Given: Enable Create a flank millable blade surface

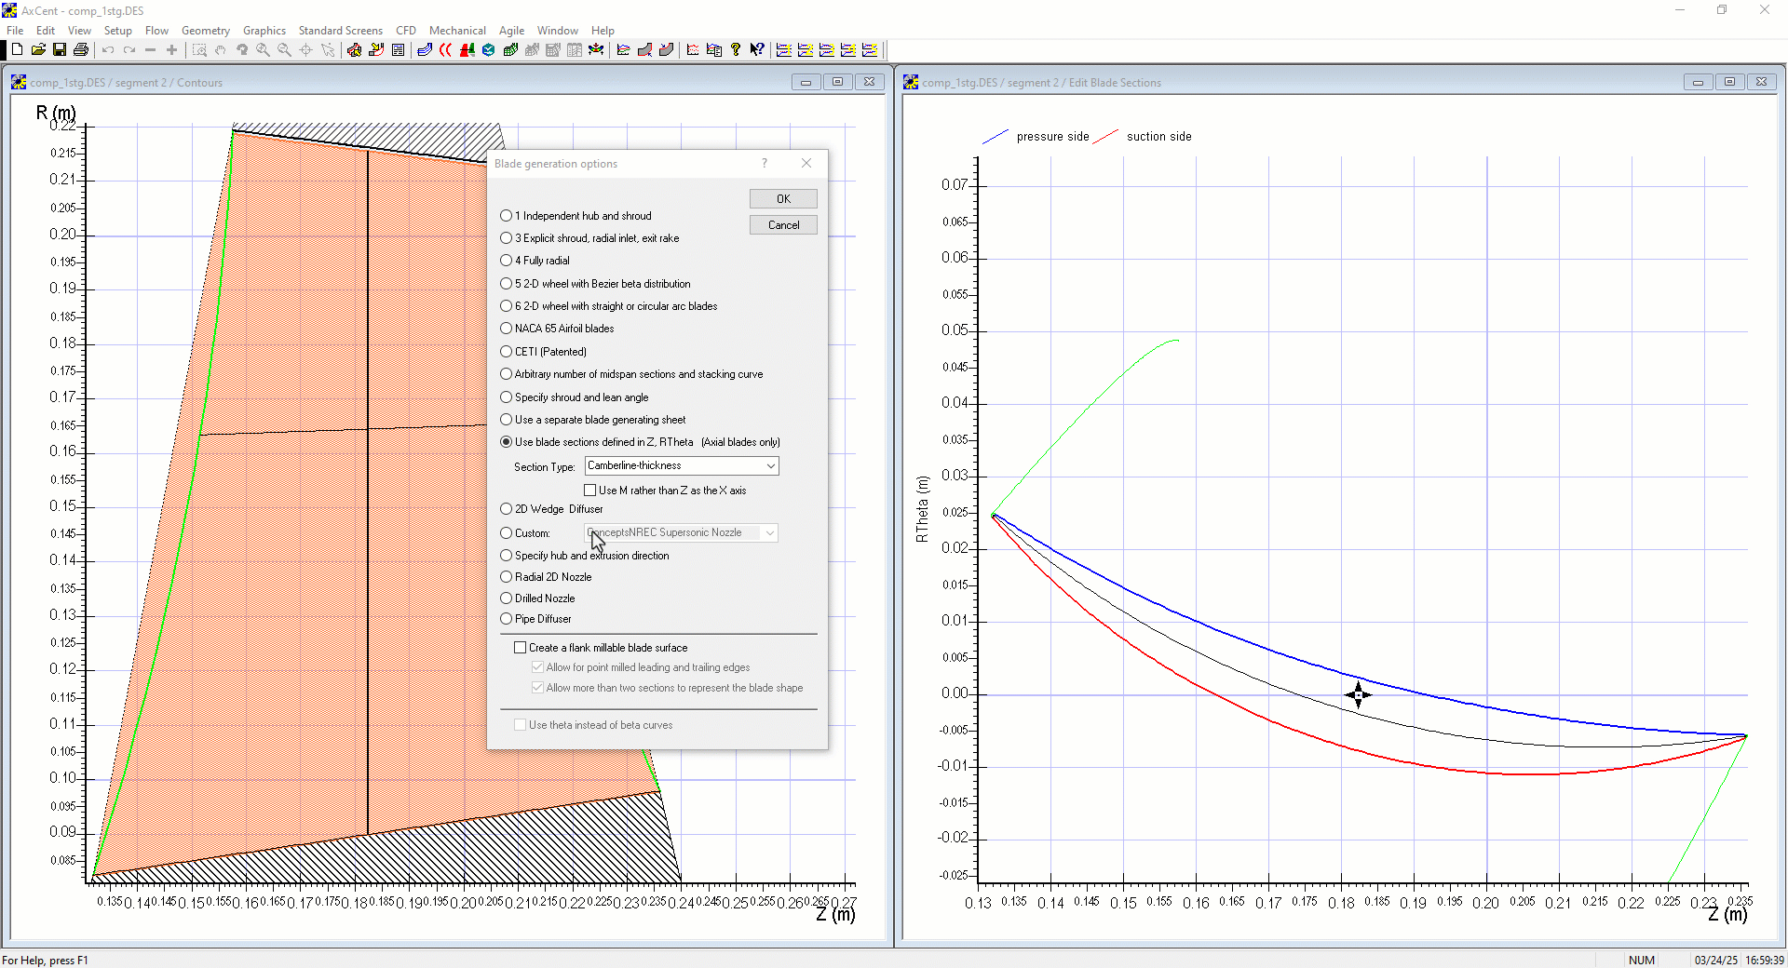Looking at the screenshot, I should (521, 648).
